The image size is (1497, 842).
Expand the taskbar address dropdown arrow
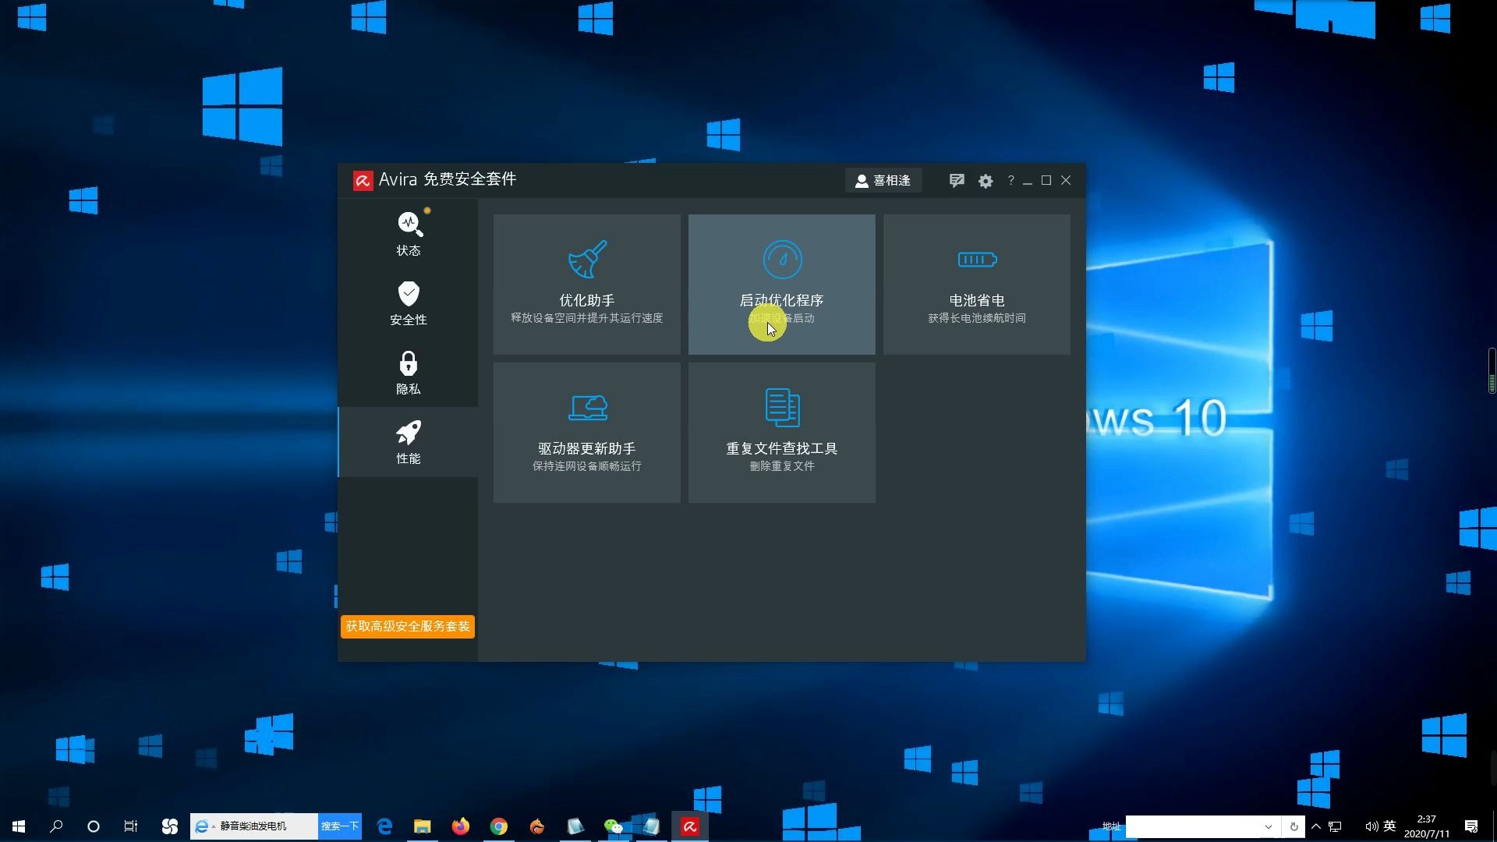pyautogui.click(x=1269, y=826)
